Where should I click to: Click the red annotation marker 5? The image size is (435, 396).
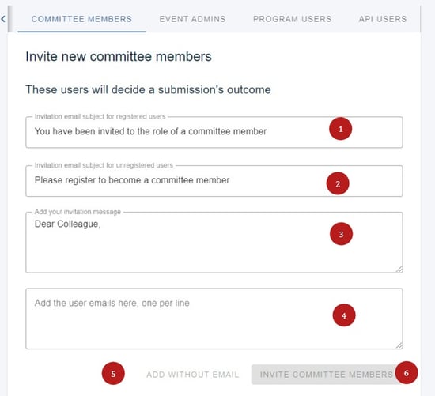tap(113, 374)
